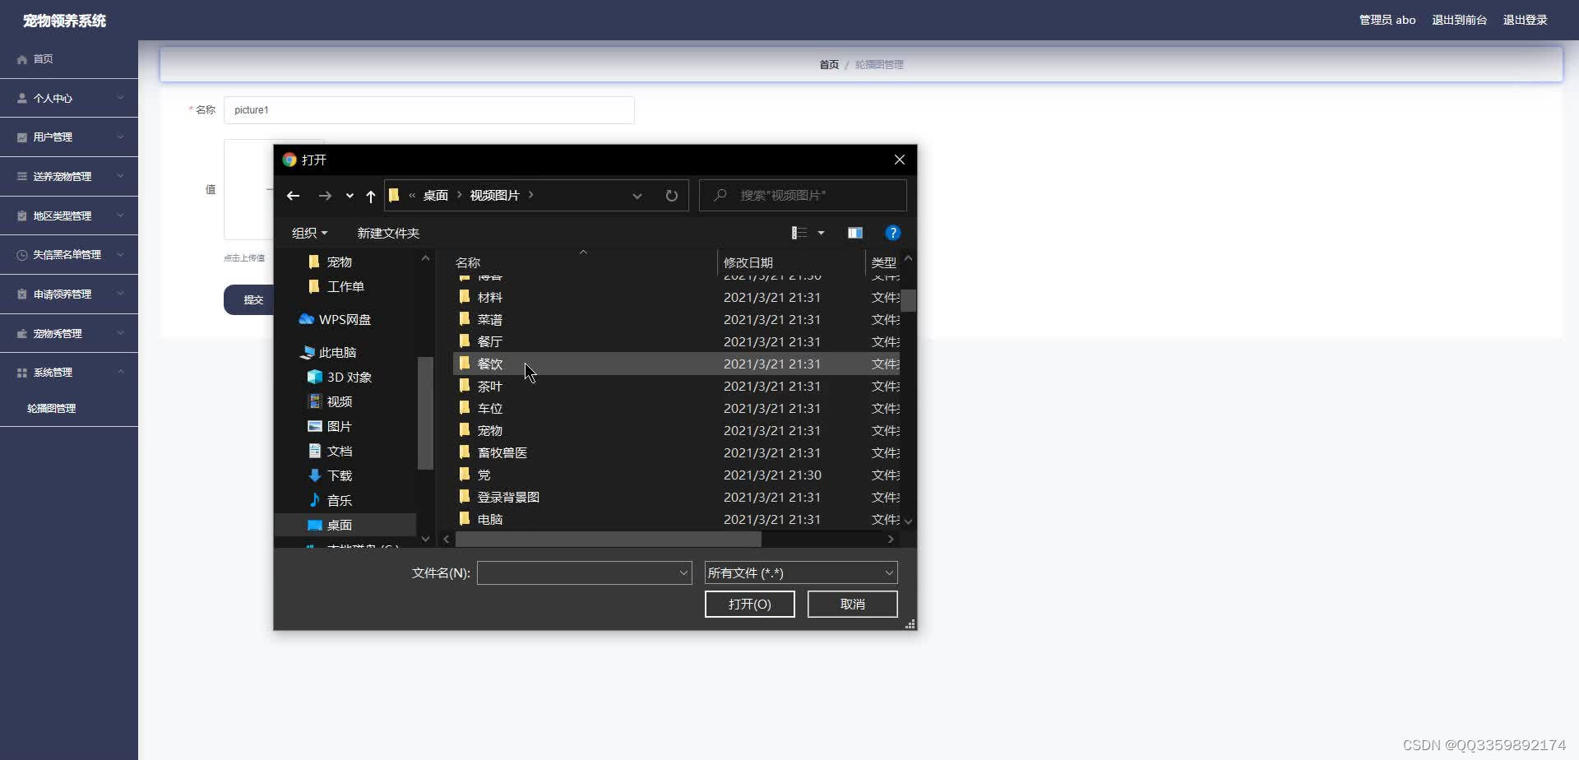
Task: Go back with the dialog's back arrow
Action: click(293, 196)
